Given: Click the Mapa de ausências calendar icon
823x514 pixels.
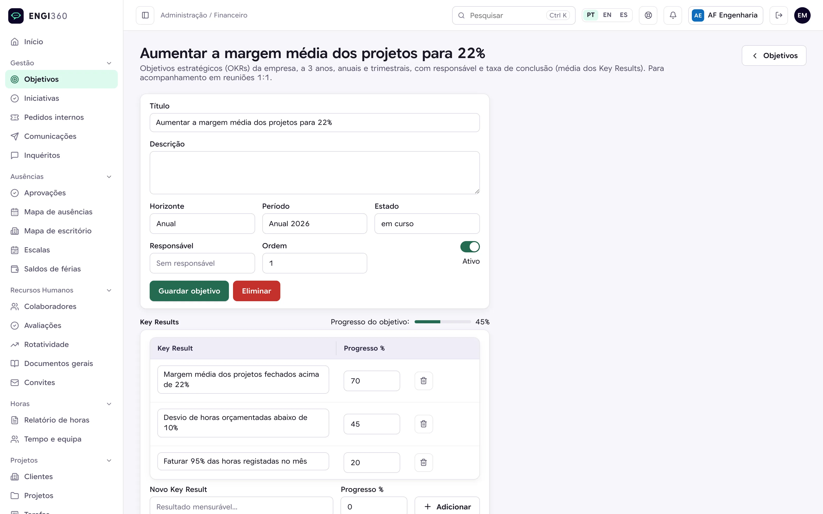Looking at the screenshot, I should (15, 212).
